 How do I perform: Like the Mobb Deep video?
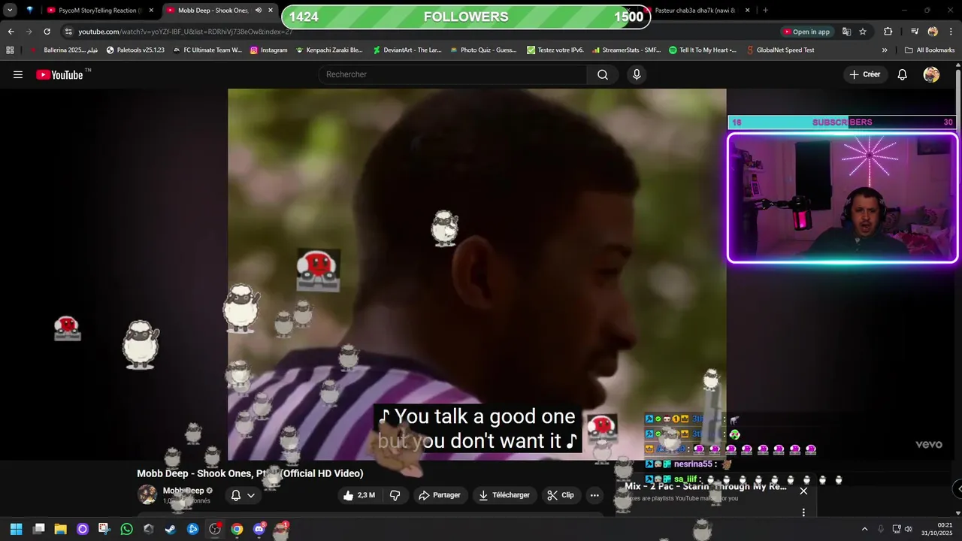tap(359, 495)
